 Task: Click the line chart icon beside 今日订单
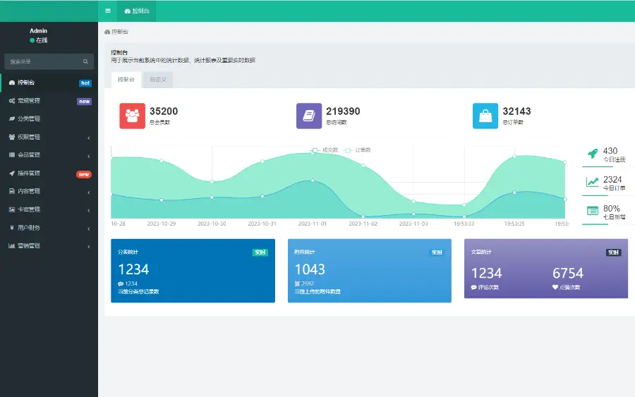pos(593,183)
